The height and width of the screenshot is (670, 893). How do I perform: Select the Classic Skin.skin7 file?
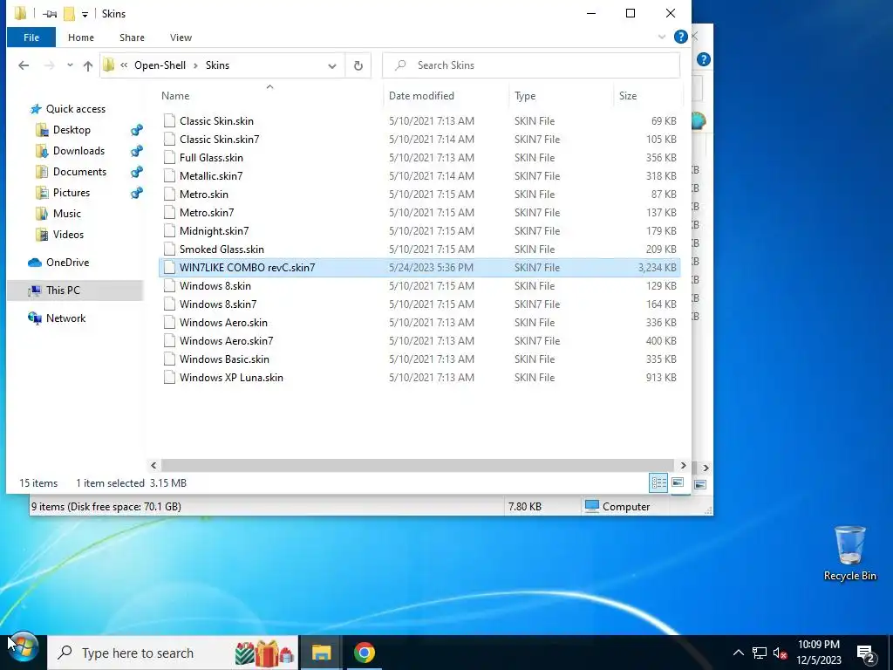tap(419, 139)
